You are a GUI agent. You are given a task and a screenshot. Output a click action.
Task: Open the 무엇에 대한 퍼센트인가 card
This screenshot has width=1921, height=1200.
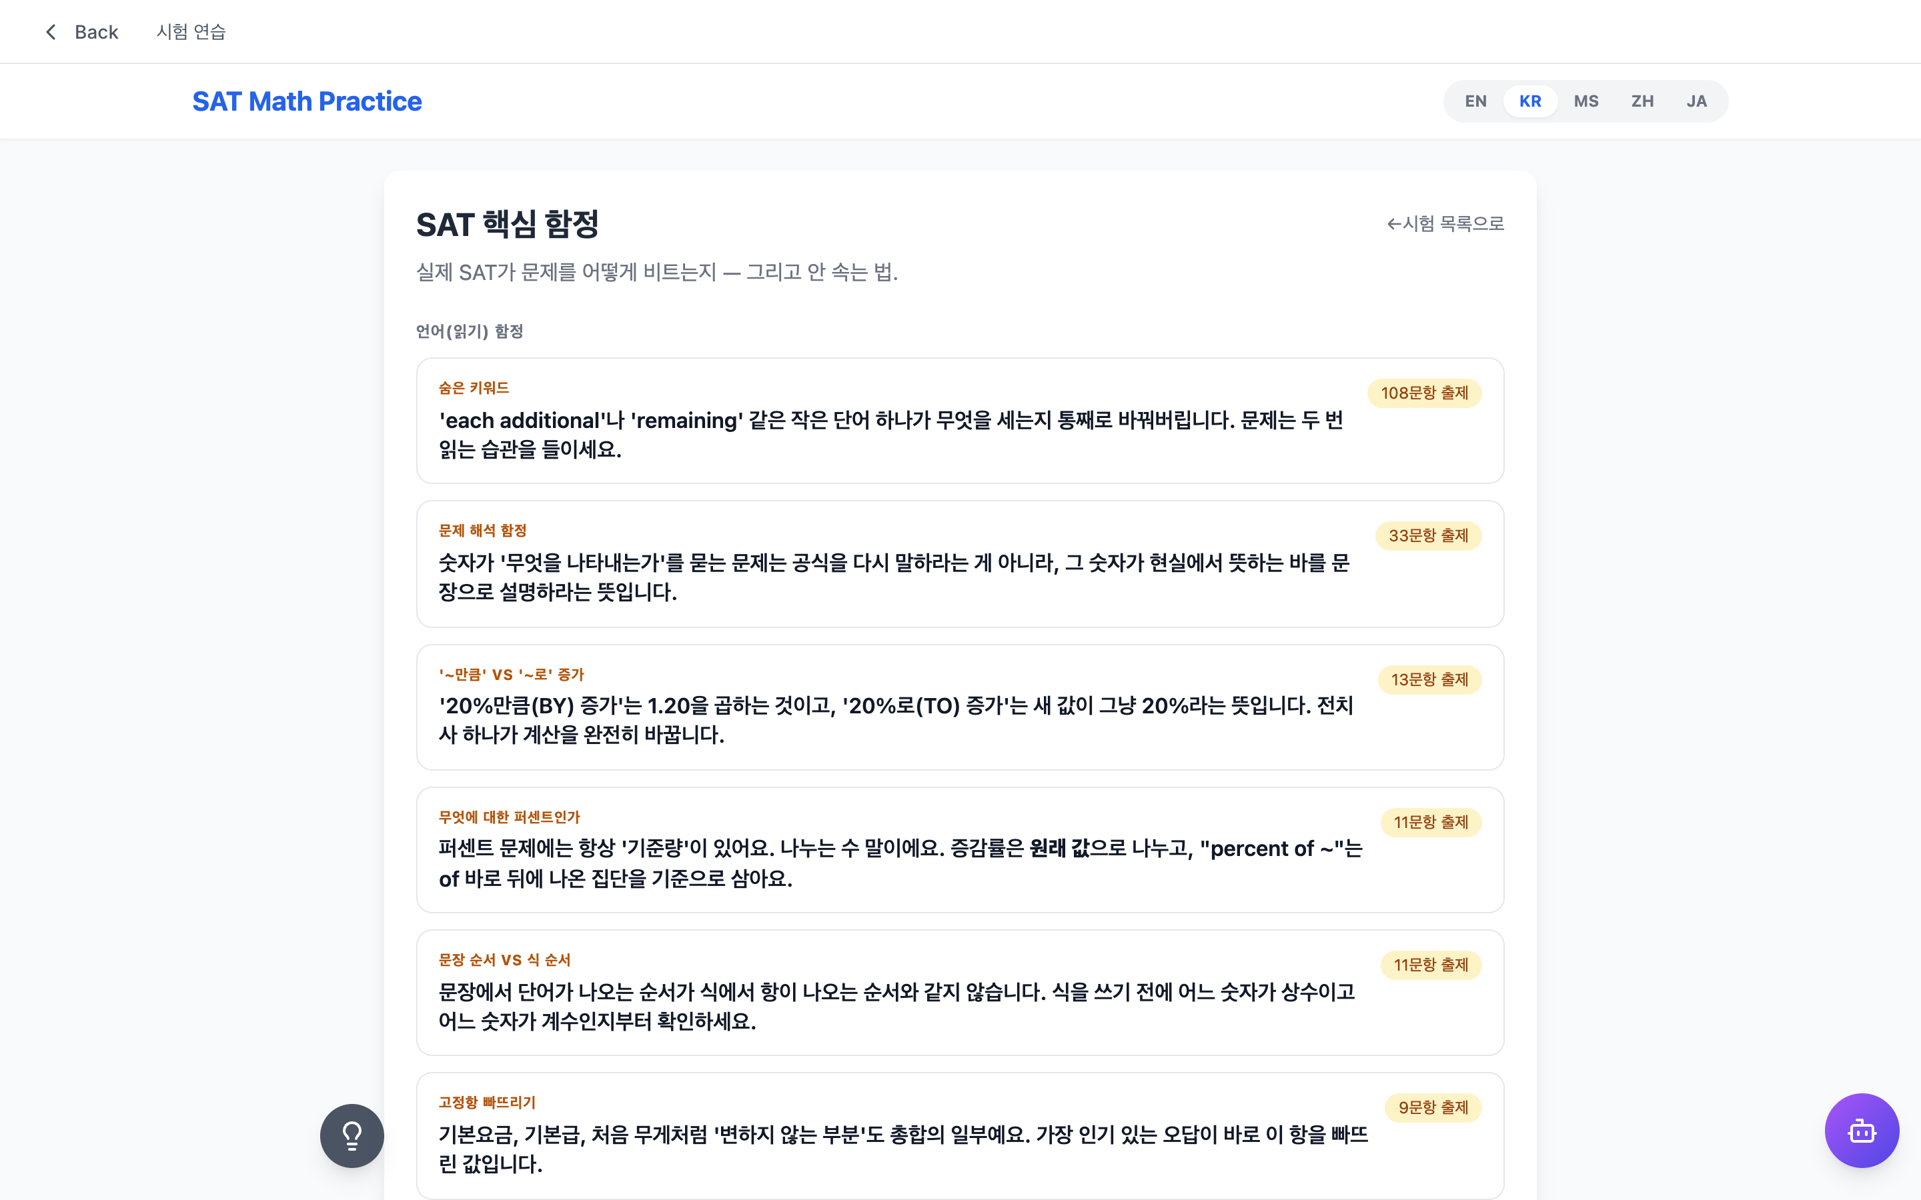tap(960, 850)
